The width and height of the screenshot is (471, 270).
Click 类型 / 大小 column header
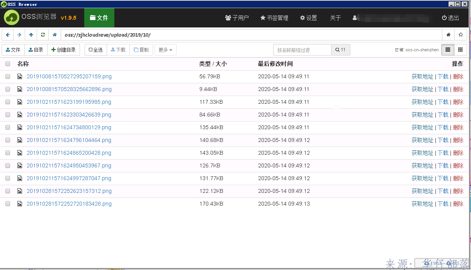pos(213,64)
